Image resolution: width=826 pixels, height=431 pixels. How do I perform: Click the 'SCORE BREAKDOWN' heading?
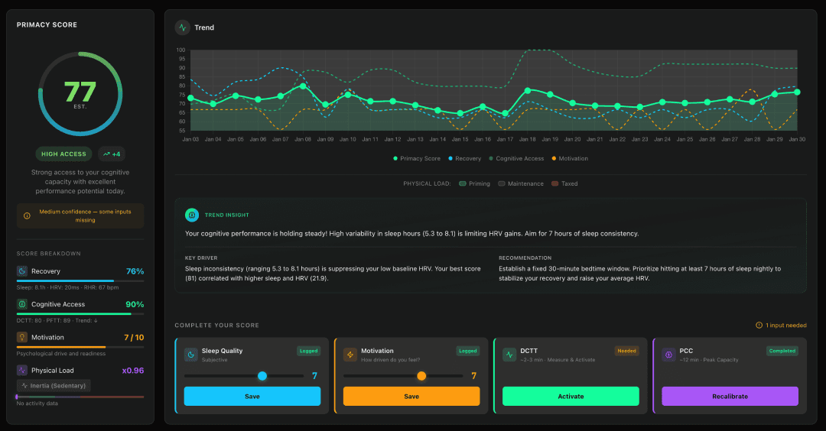pos(48,254)
